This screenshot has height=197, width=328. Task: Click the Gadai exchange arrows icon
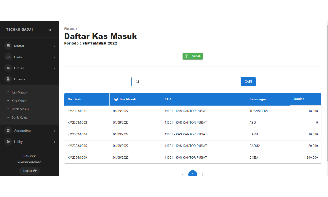(8, 57)
